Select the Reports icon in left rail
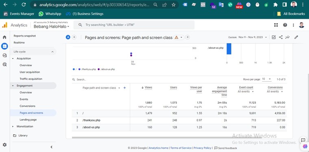The height and width of the screenshot is (152, 309). tap(4, 46)
